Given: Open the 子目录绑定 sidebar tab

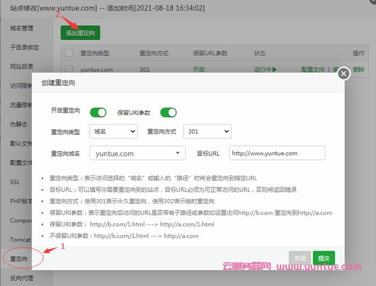Looking at the screenshot, I should point(25,47).
